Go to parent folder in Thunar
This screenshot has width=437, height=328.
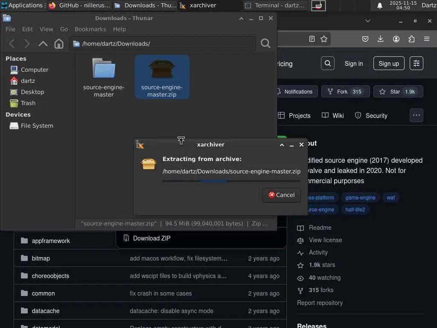click(x=43, y=44)
